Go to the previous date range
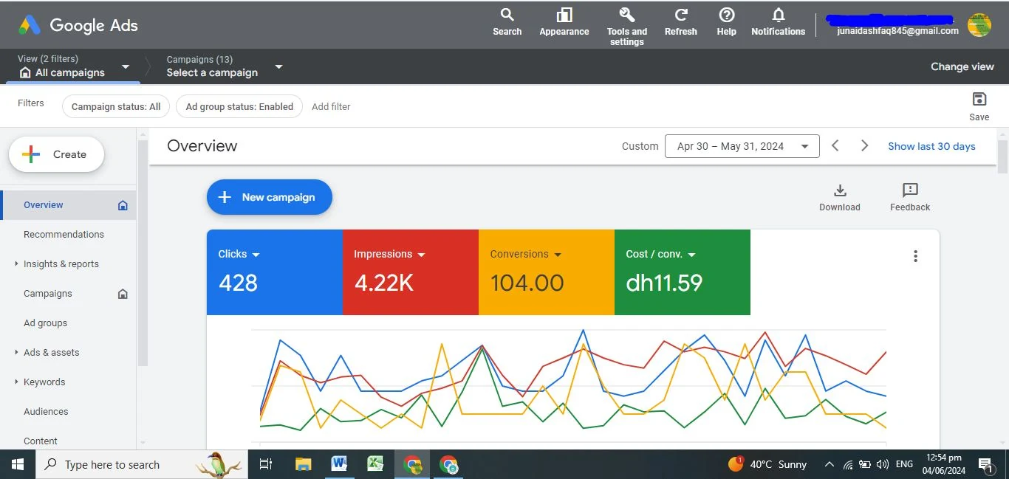This screenshot has width=1009, height=479. click(835, 146)
